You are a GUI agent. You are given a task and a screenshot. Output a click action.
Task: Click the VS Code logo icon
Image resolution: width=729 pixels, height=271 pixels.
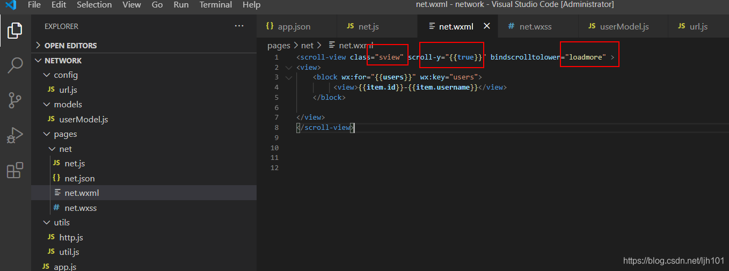tap(11, 5)
